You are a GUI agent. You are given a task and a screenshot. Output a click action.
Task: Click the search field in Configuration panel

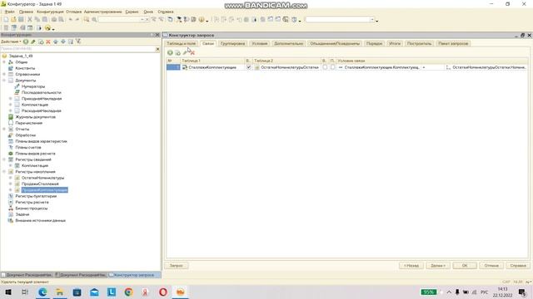tap(77, 49)
